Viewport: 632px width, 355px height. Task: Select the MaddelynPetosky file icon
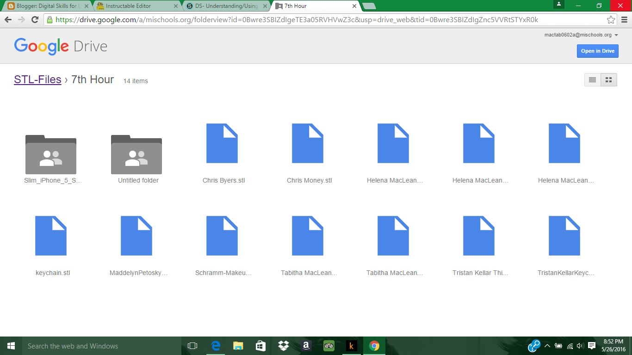click(x=136, y=236)
